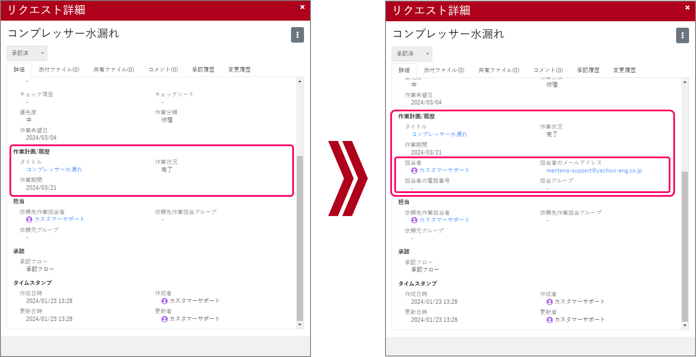The image size is (696, 357).
Task: Click the avatar next to 作成者 in right panel
Action: coord(549,301)
